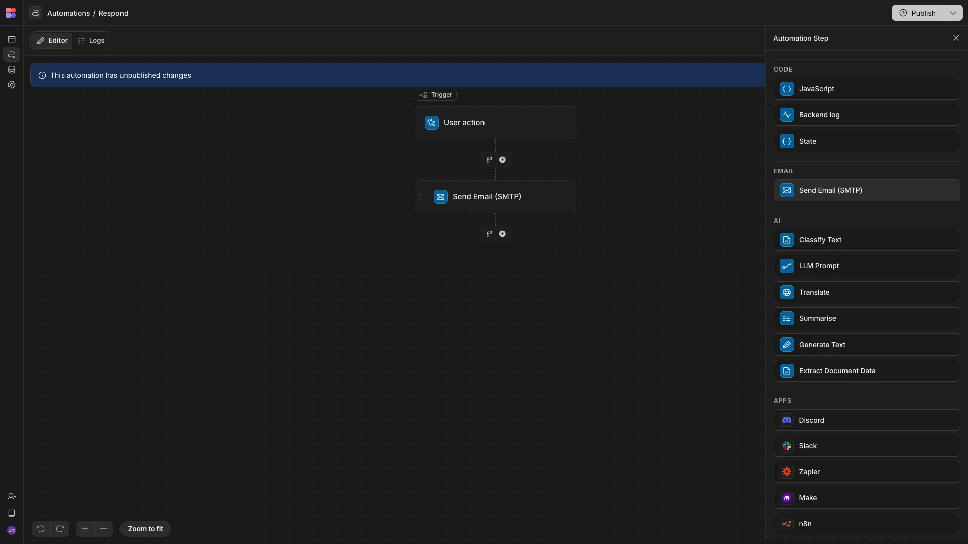
Task: Add the Zapier app step
Action: [867, 472]
